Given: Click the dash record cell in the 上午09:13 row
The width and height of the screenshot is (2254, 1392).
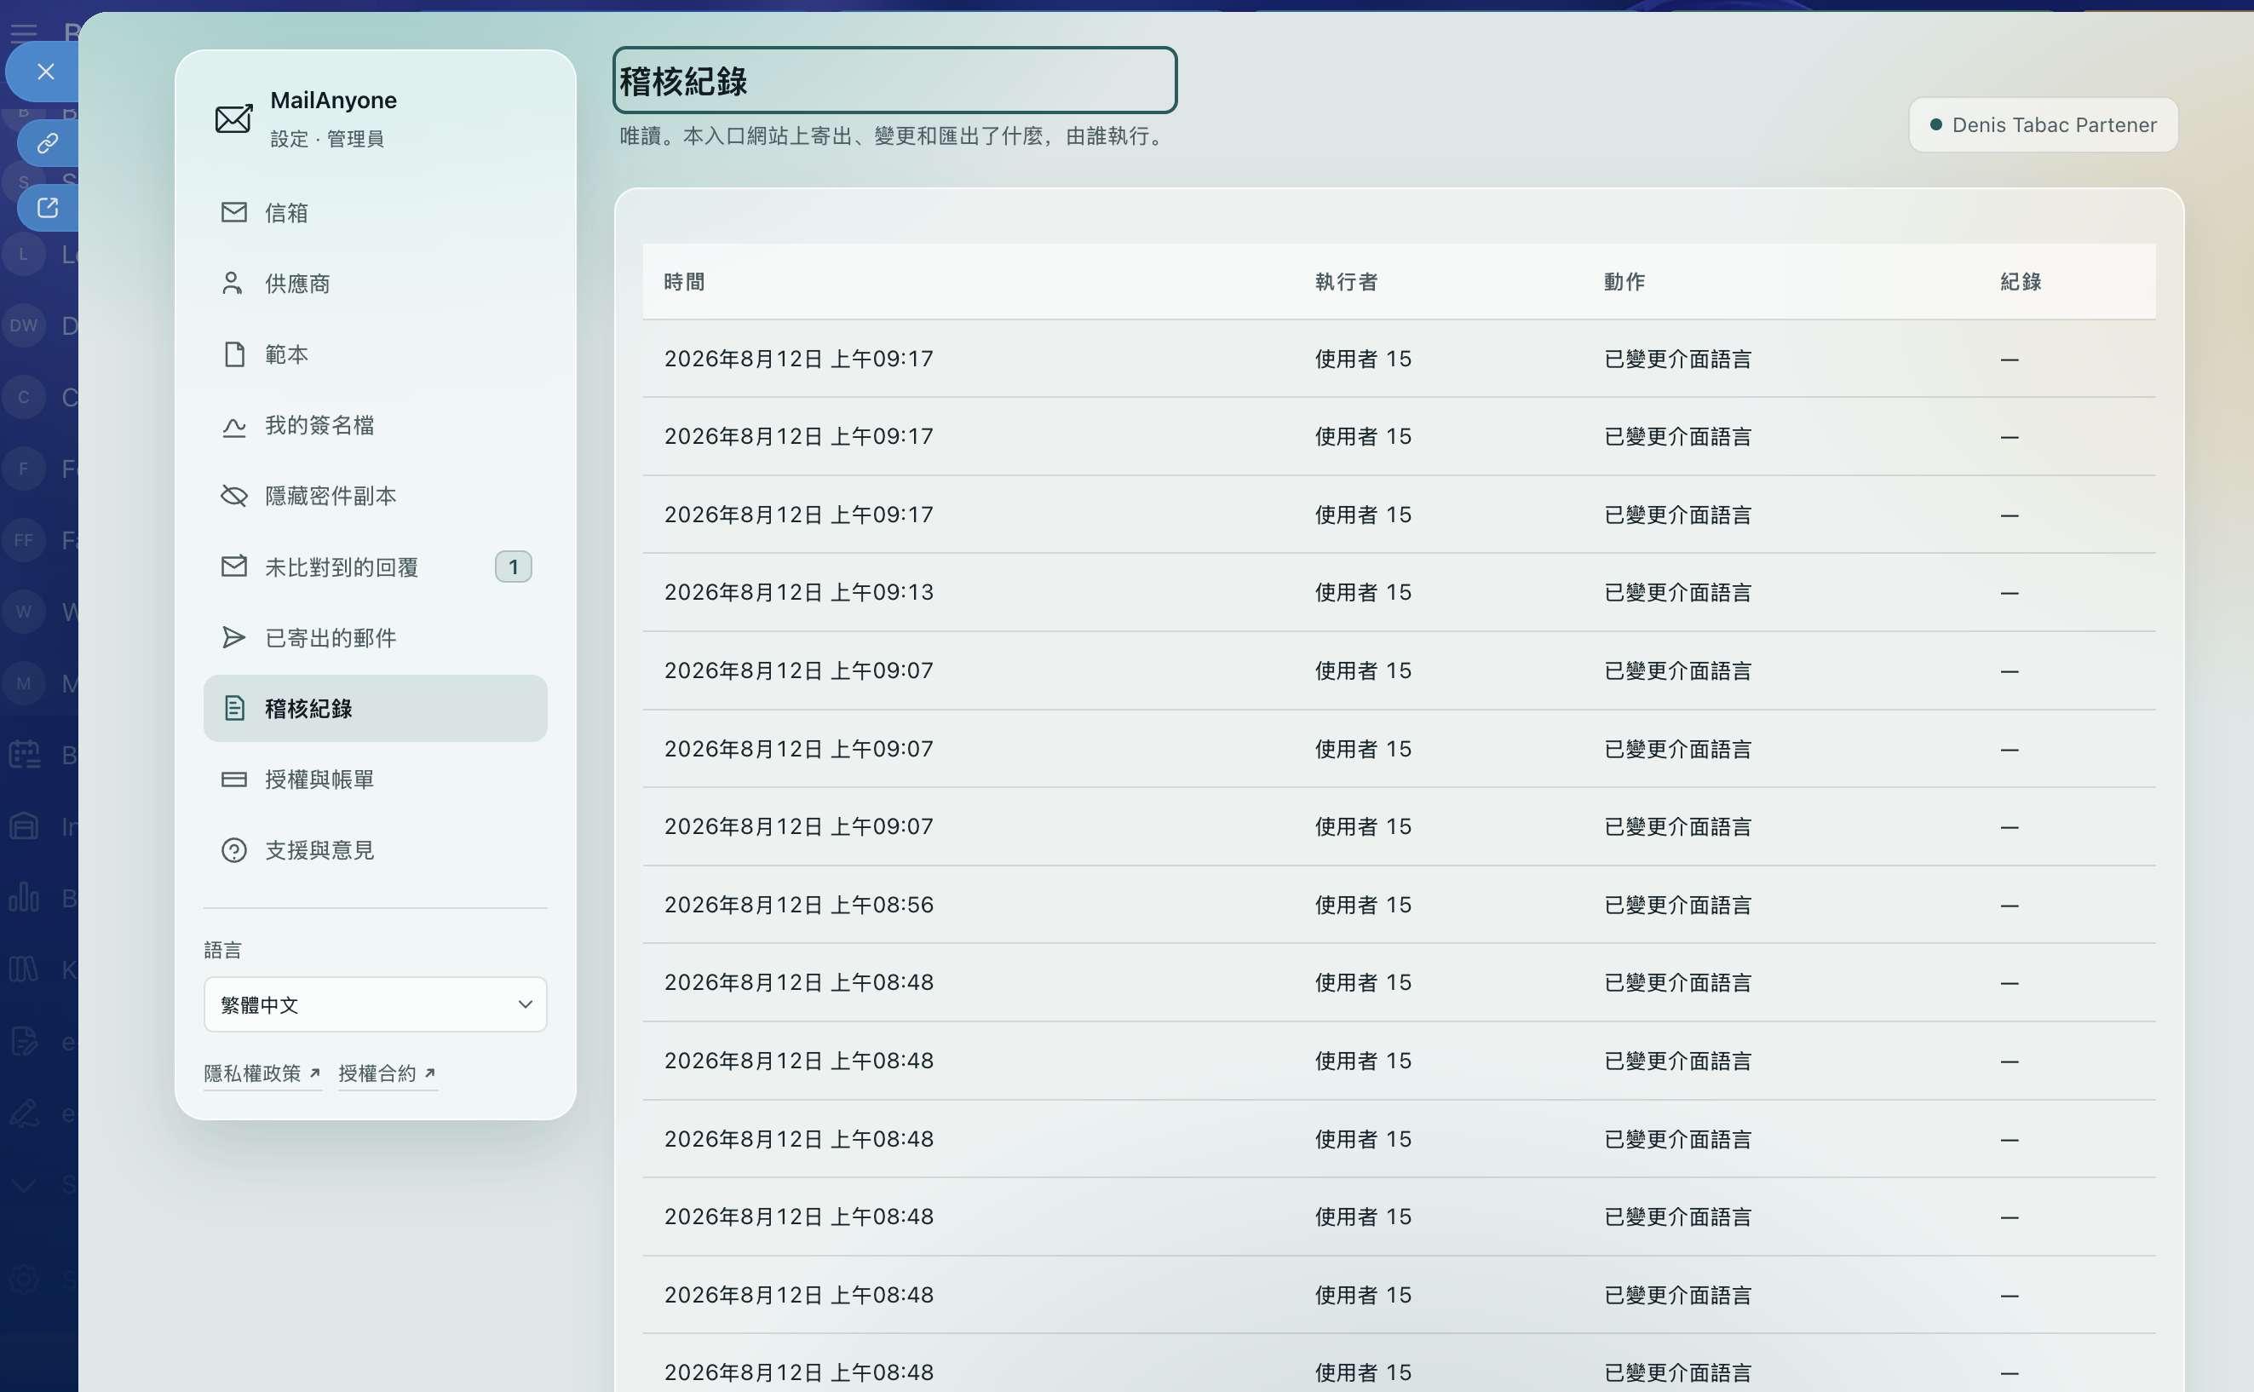Looking at the screenshot, I should pyautogui.click(x=2010, y=593).
